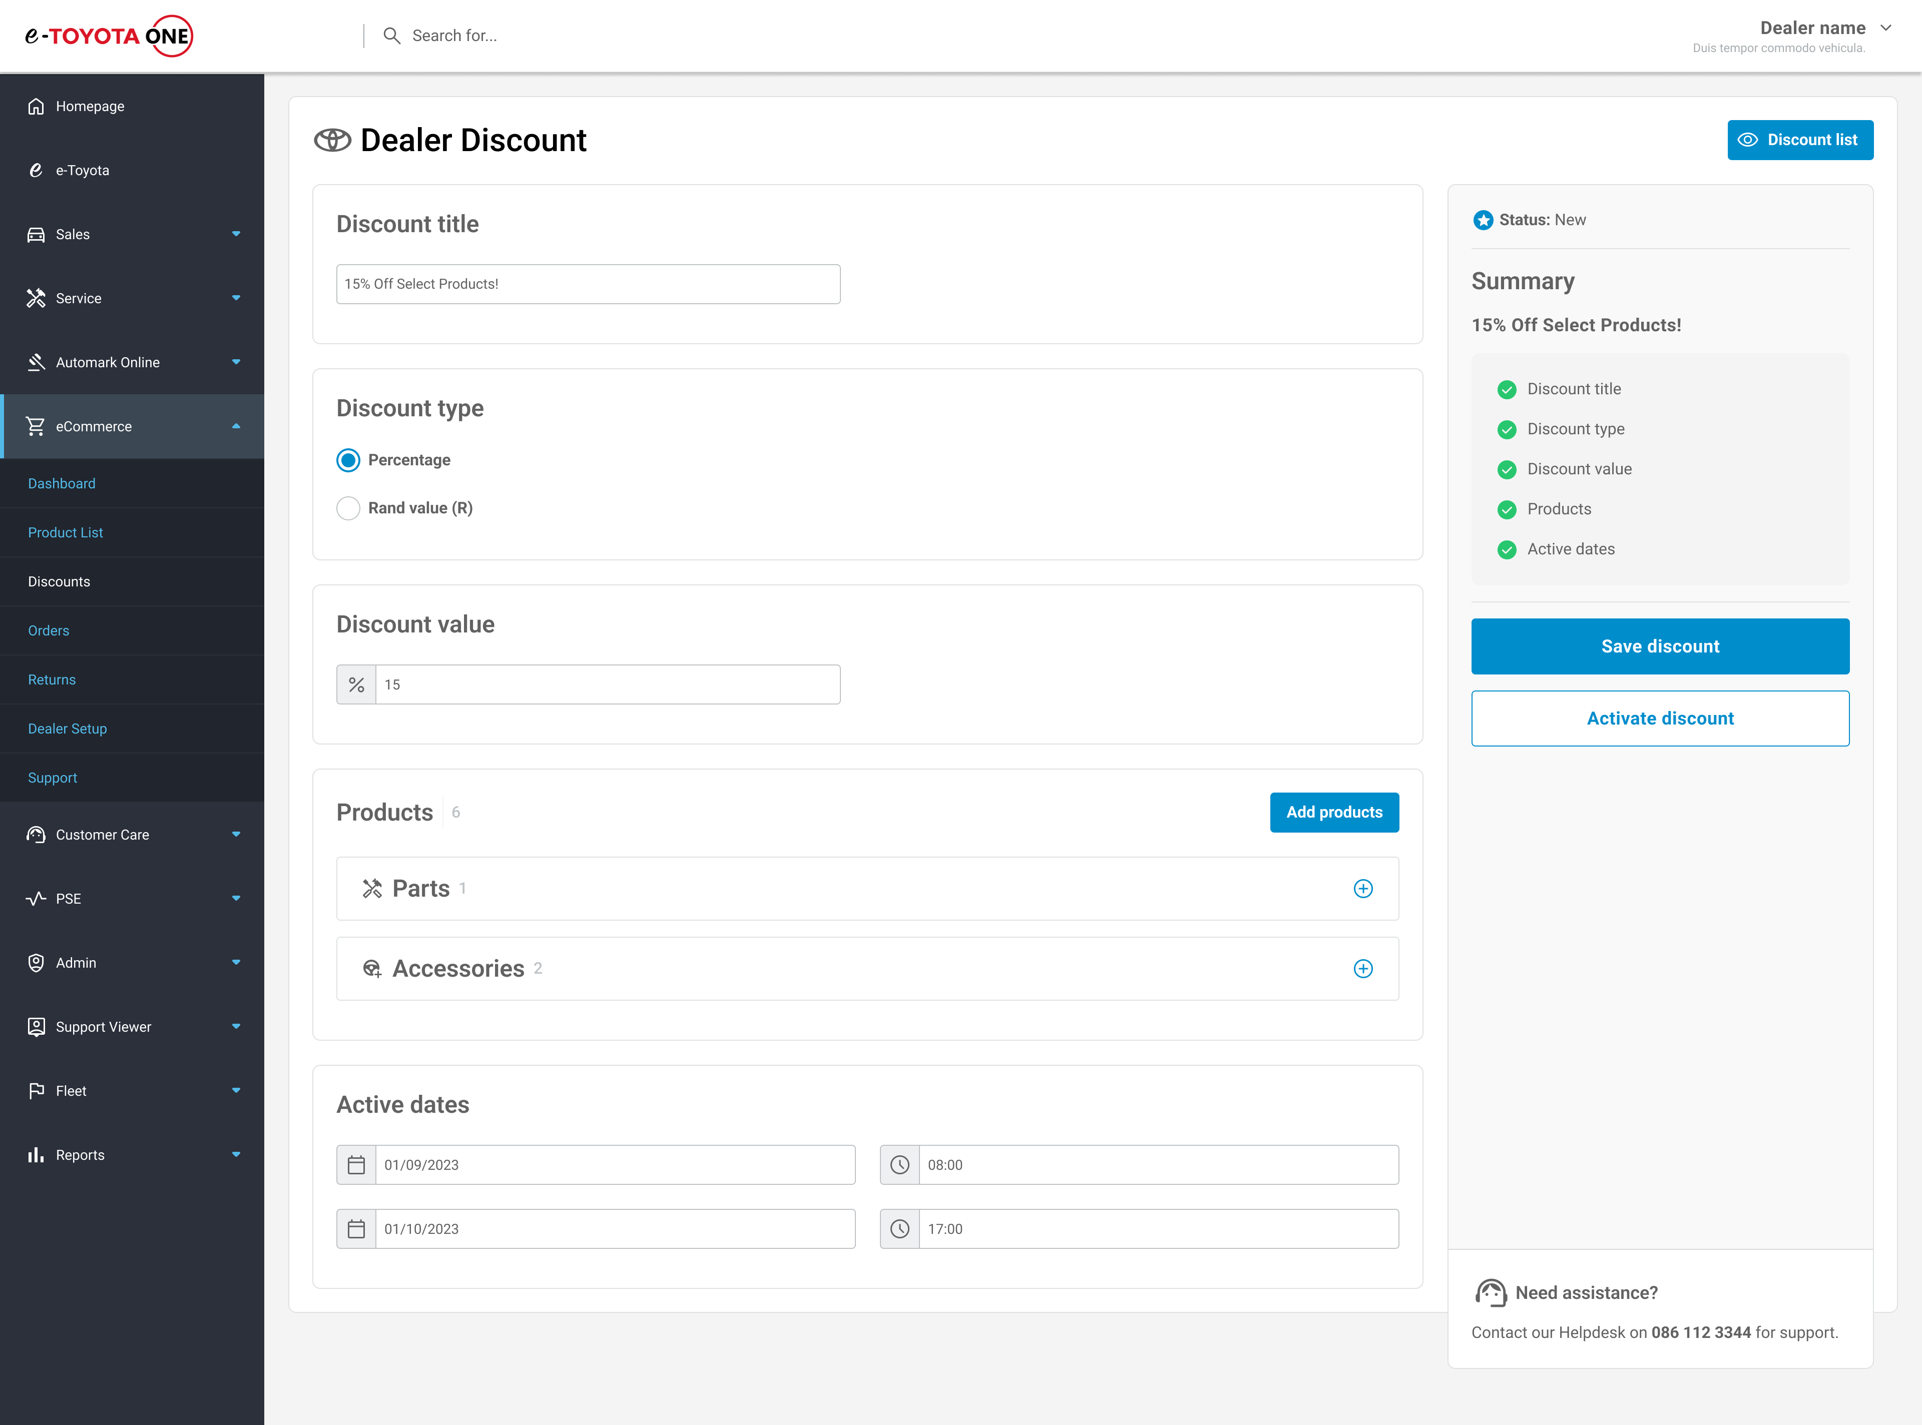Click the e-Toyota One logo
This screenshot has width=1922, height=1425.
pos(109,36)
